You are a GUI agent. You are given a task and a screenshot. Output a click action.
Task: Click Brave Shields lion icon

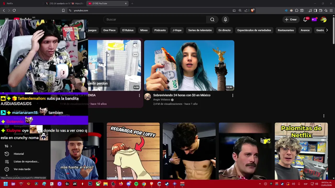tap(252, 10)
